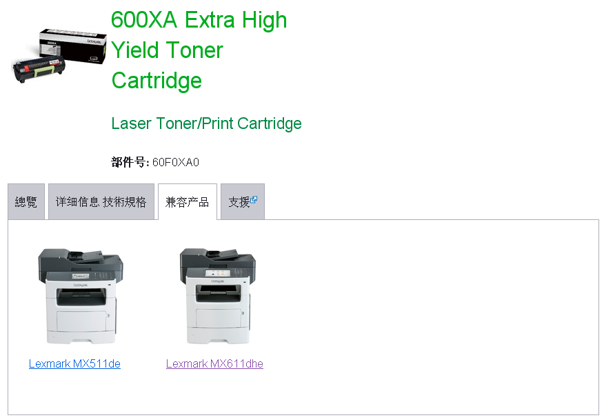Viewport: 604px width, 420px height.
Task: Switch to the 详细信息 技術規格 tab
Action: click(x=101, y=201)
